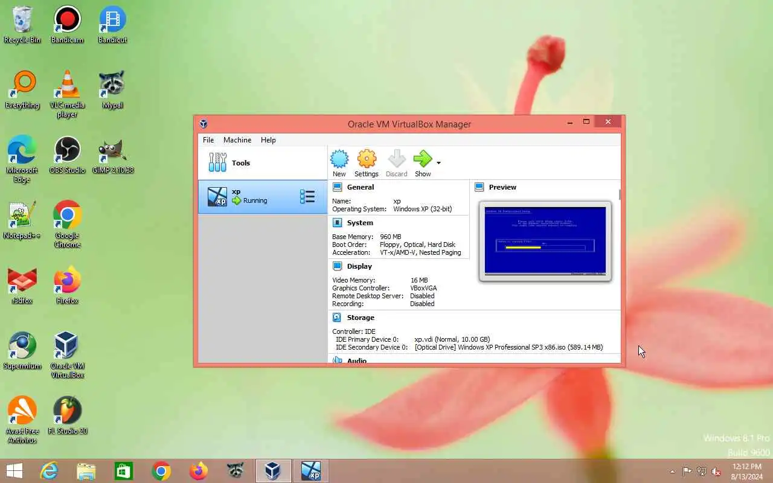Open the Machine menu
This screenshot has width=773, height=483.
(237, 140)
